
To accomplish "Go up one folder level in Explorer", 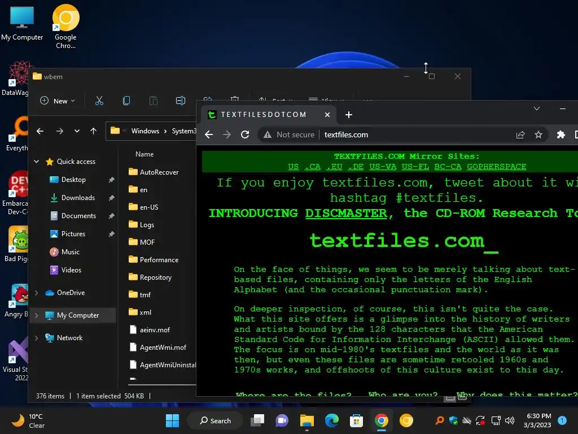I will pos(93,131).
